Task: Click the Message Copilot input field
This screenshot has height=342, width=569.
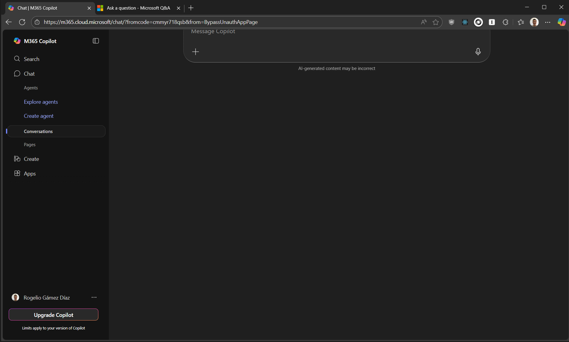Action: (337, 32)
